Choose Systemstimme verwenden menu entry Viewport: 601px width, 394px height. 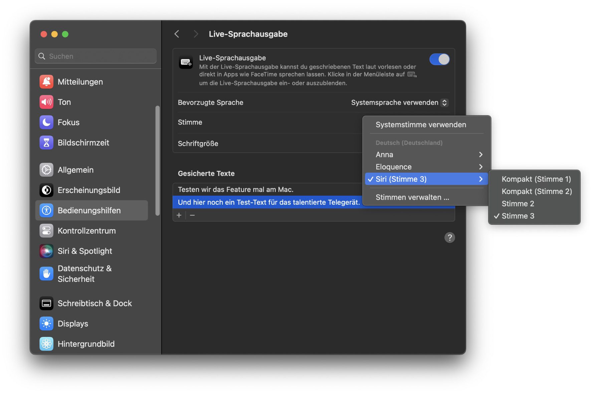[421, 125]
